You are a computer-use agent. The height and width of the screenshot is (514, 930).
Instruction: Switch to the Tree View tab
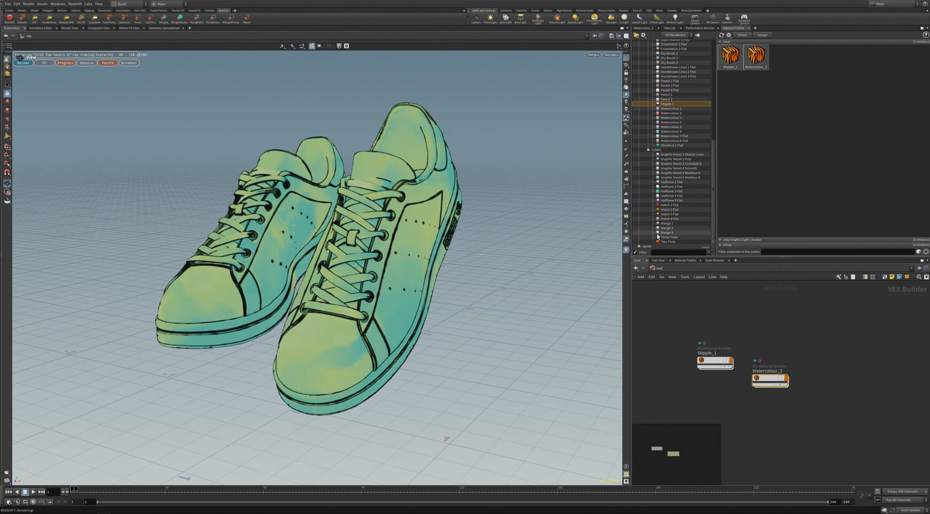coord(660,260)
